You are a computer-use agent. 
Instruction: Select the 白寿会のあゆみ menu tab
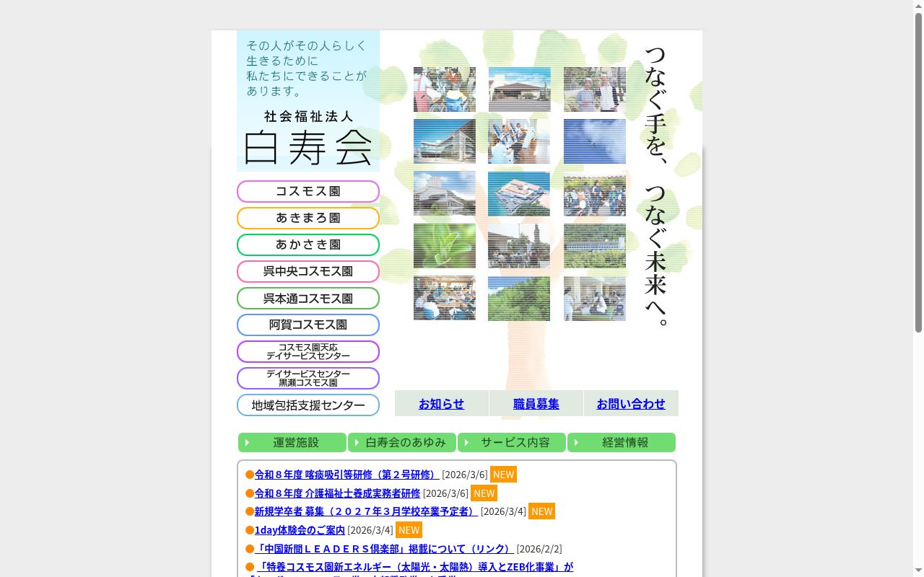(402, 442)
